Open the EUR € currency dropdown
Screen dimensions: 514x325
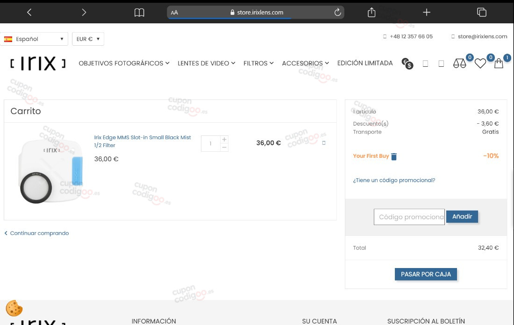point(88,39)
